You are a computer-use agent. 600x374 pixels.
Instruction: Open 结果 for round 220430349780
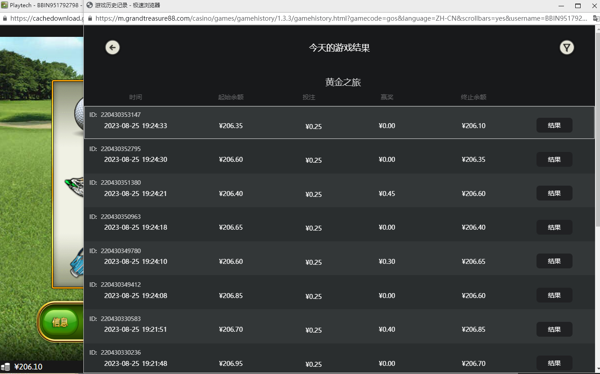click(554, 261)
